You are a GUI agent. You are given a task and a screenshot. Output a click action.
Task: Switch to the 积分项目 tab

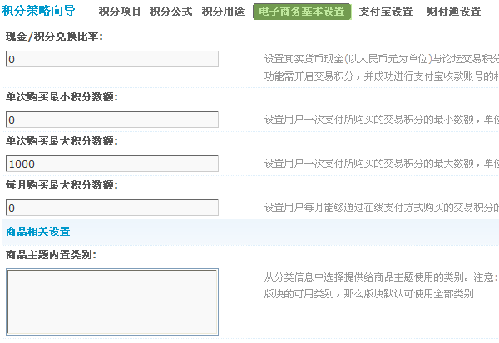coord(120,12)
